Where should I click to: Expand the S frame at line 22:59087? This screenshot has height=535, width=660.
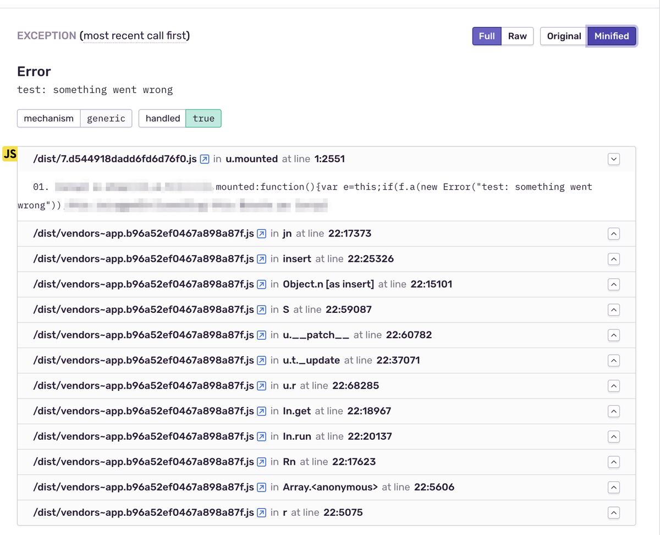coord(614,310)
